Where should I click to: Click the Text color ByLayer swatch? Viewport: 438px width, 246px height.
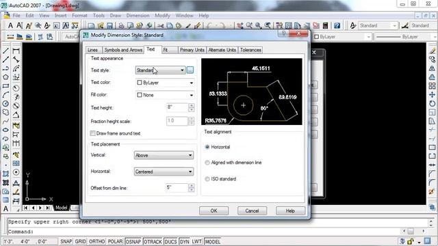pyautogui.click(x=140, y=83)
